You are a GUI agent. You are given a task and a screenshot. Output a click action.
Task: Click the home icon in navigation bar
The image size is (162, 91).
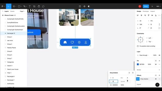[65, 42]
